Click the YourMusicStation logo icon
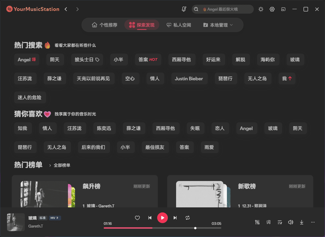Viewport: 325px width, 237px height. coord(9,9)
